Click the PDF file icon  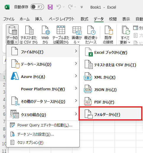(88, 102)
